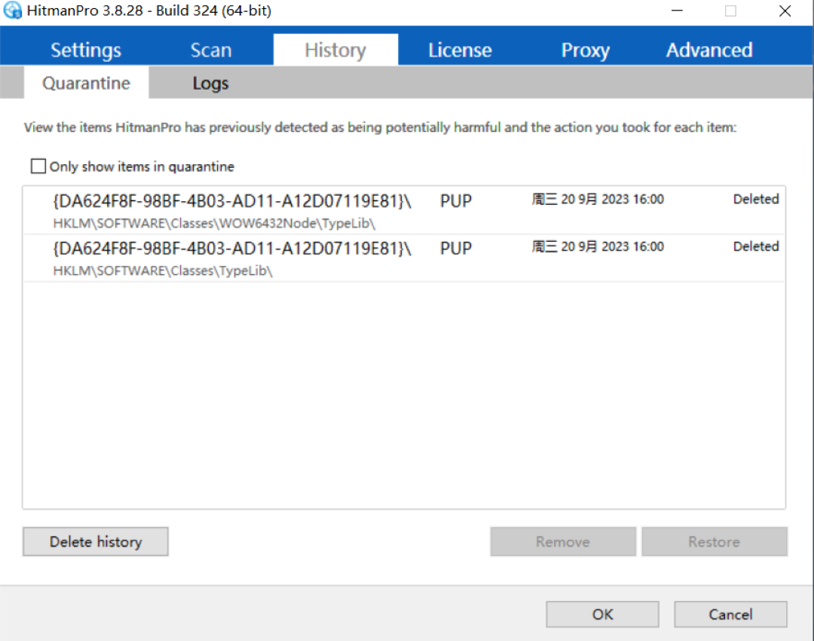Minimize the HitmanPro window
This screenshot has height=641, width=814.
pyautogui.click(x=676, y=11)
